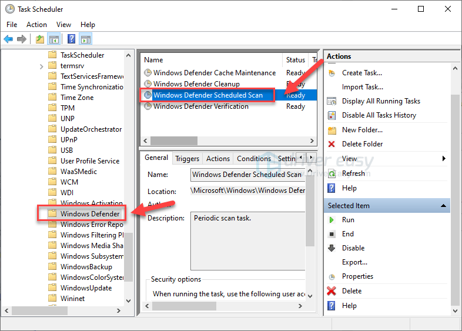Open Display All Running Tasks
The width and height of the screenshot is (462, 331).
[x=381, y=101]
